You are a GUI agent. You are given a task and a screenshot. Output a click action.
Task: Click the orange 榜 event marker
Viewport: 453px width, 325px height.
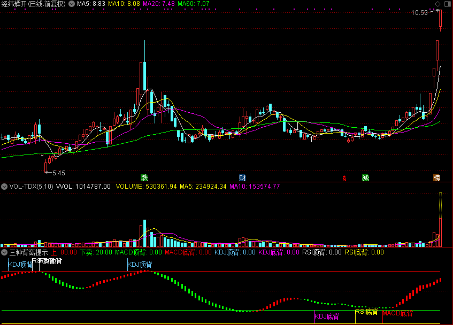point(436,177)
